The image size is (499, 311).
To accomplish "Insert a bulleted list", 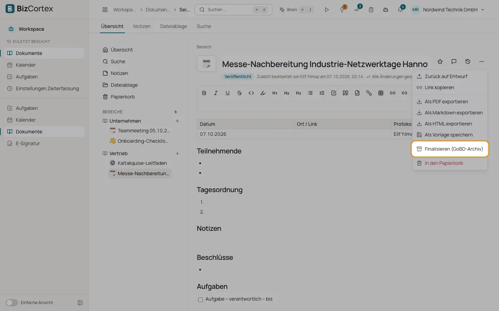I will coord(310,93).
